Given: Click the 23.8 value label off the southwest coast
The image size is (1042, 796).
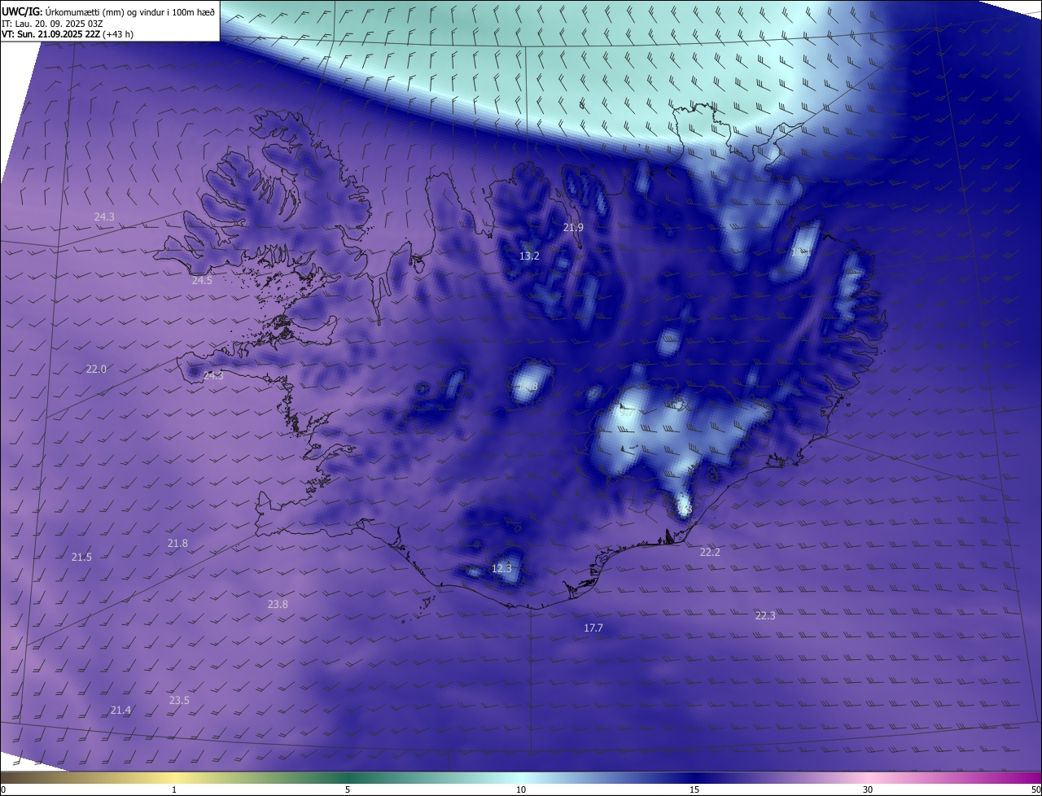Looking at the screenshot, I should (278, 604).
